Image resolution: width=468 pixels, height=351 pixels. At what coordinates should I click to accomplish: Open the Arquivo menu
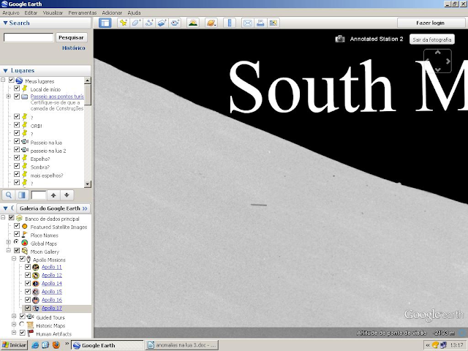click(x=11, y=13)
